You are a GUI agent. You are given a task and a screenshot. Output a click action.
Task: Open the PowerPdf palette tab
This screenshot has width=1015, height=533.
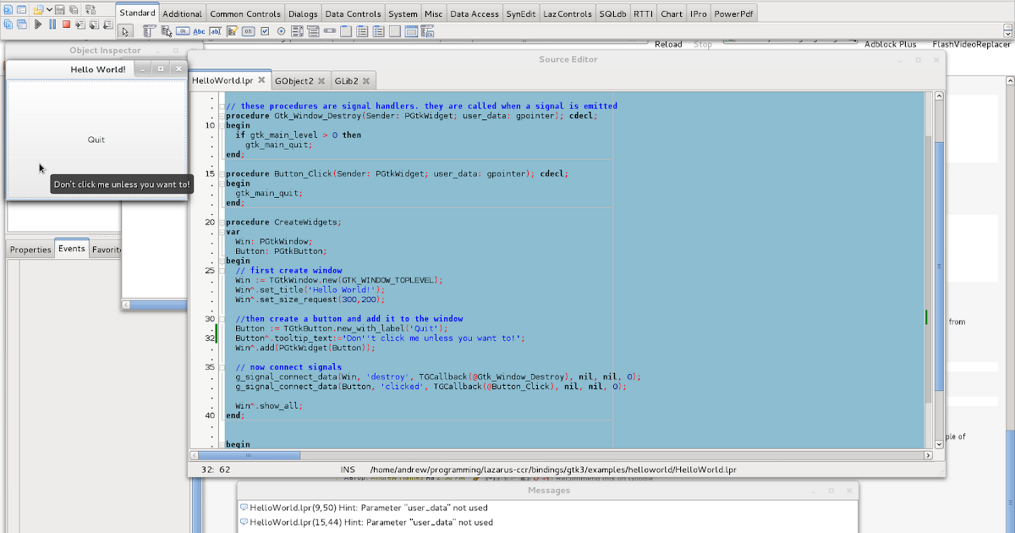coord(734,14)
